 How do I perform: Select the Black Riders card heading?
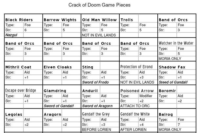point(19,20)
